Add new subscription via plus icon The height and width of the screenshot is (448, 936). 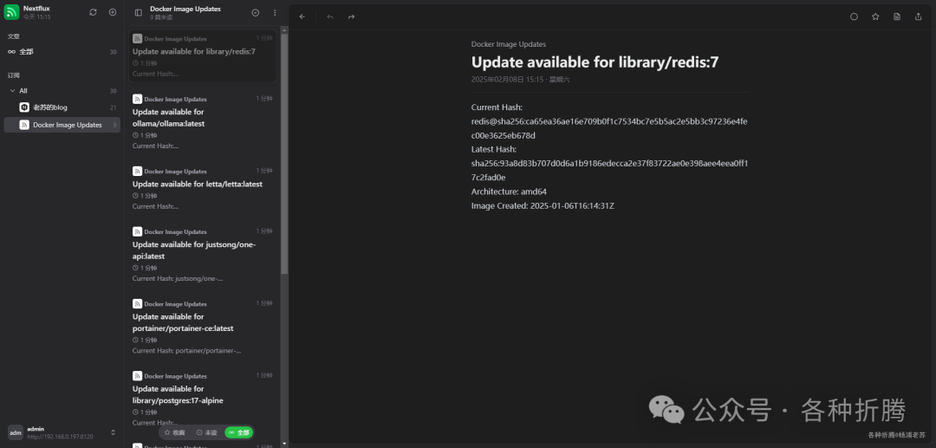pyautogui.click(x=113, y=12)
